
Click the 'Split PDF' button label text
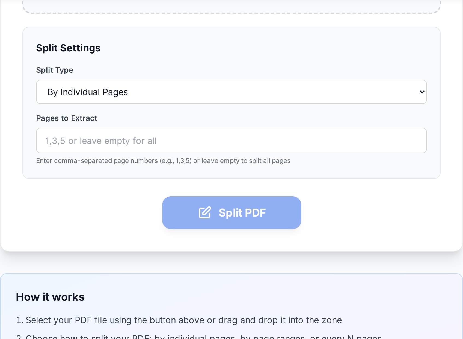(242, 213)
